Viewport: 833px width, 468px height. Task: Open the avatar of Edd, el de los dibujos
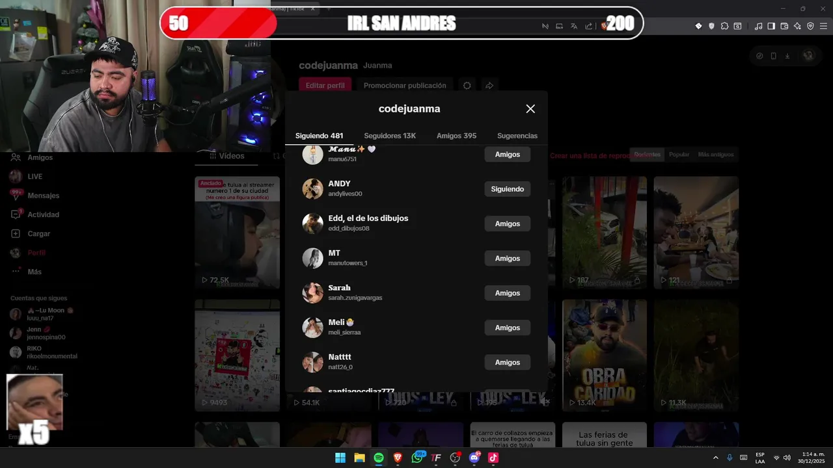point(313,224)
